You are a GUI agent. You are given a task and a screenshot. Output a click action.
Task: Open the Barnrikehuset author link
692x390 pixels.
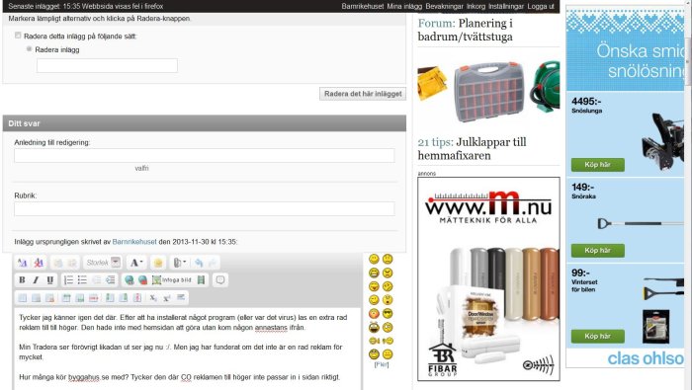point(134,242)
